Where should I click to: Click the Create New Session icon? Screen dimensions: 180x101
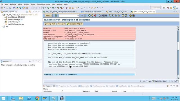coord(123,15)
